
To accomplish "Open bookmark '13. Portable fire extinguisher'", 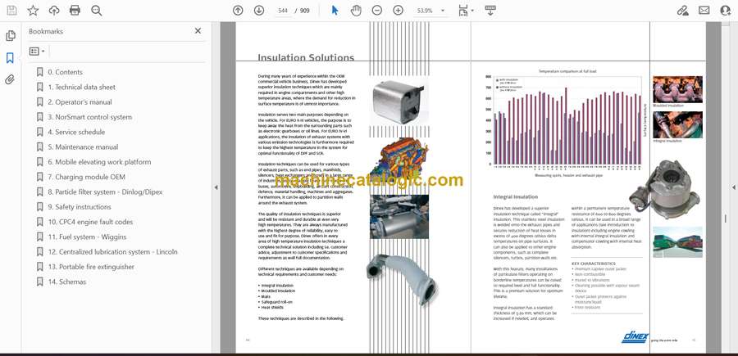I will (x=91, y=267).
